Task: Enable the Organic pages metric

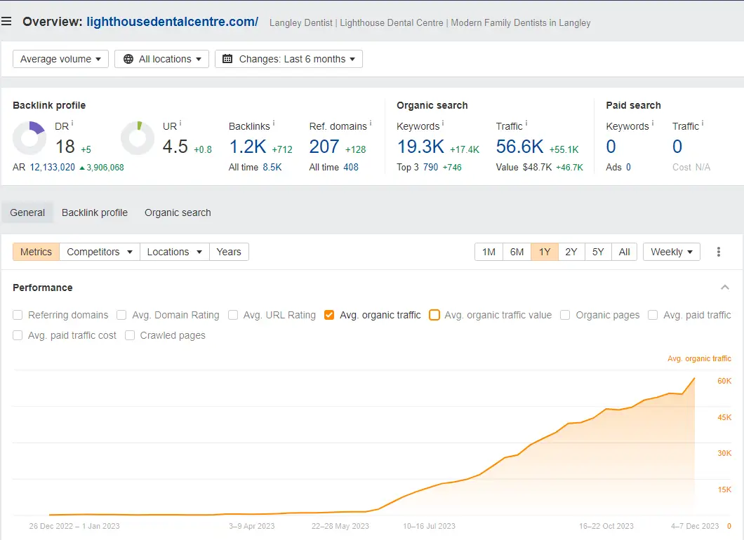Action: coord(565,315)
